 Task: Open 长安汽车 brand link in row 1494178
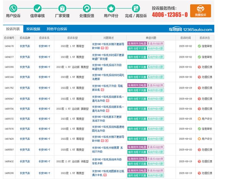pyautogui.click(x=25, y=46)
